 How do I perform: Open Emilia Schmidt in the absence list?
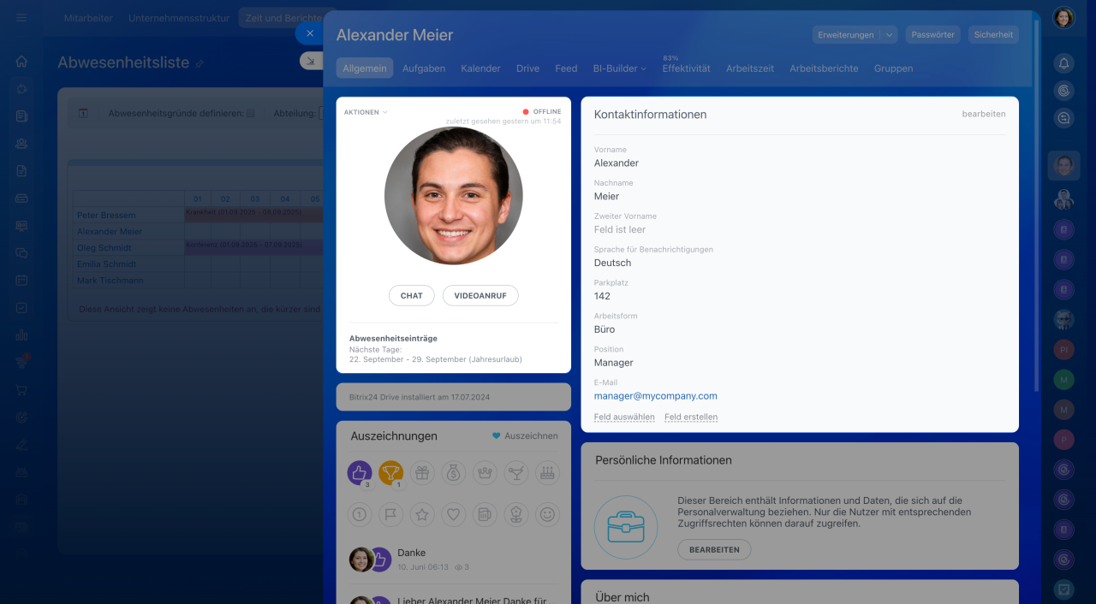106,264
